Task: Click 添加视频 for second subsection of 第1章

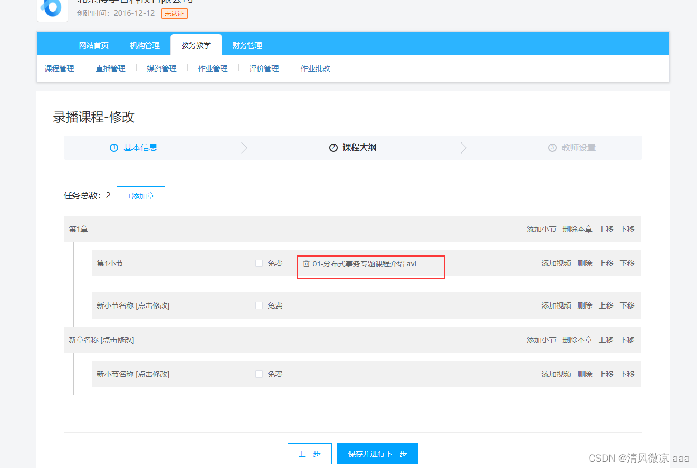Action: pos(556,305)
